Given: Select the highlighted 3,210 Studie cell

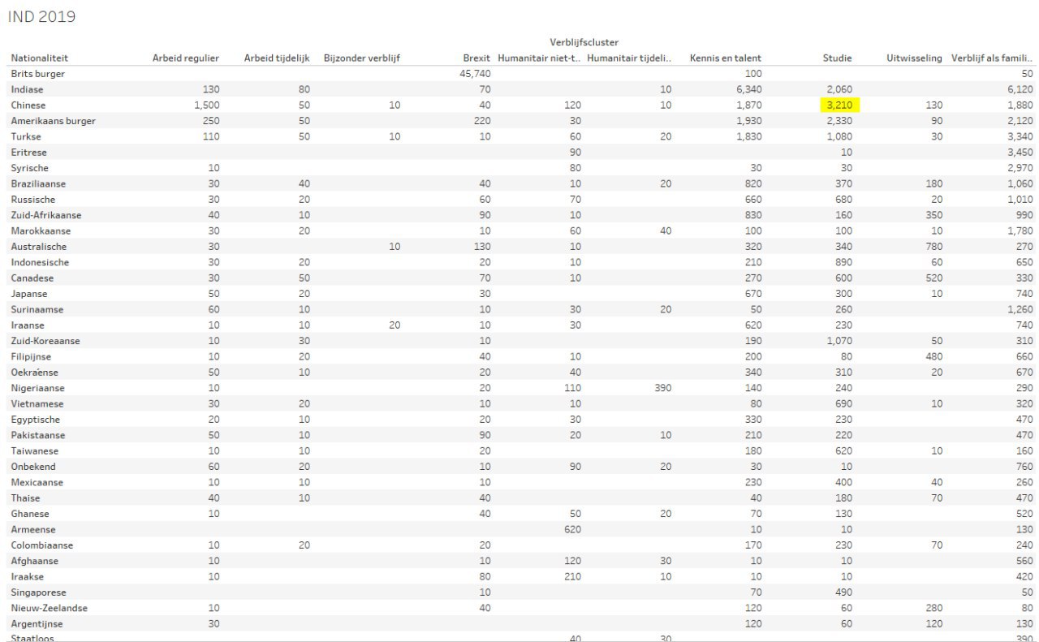Looking at the screenshot, I should pos(839,105).
